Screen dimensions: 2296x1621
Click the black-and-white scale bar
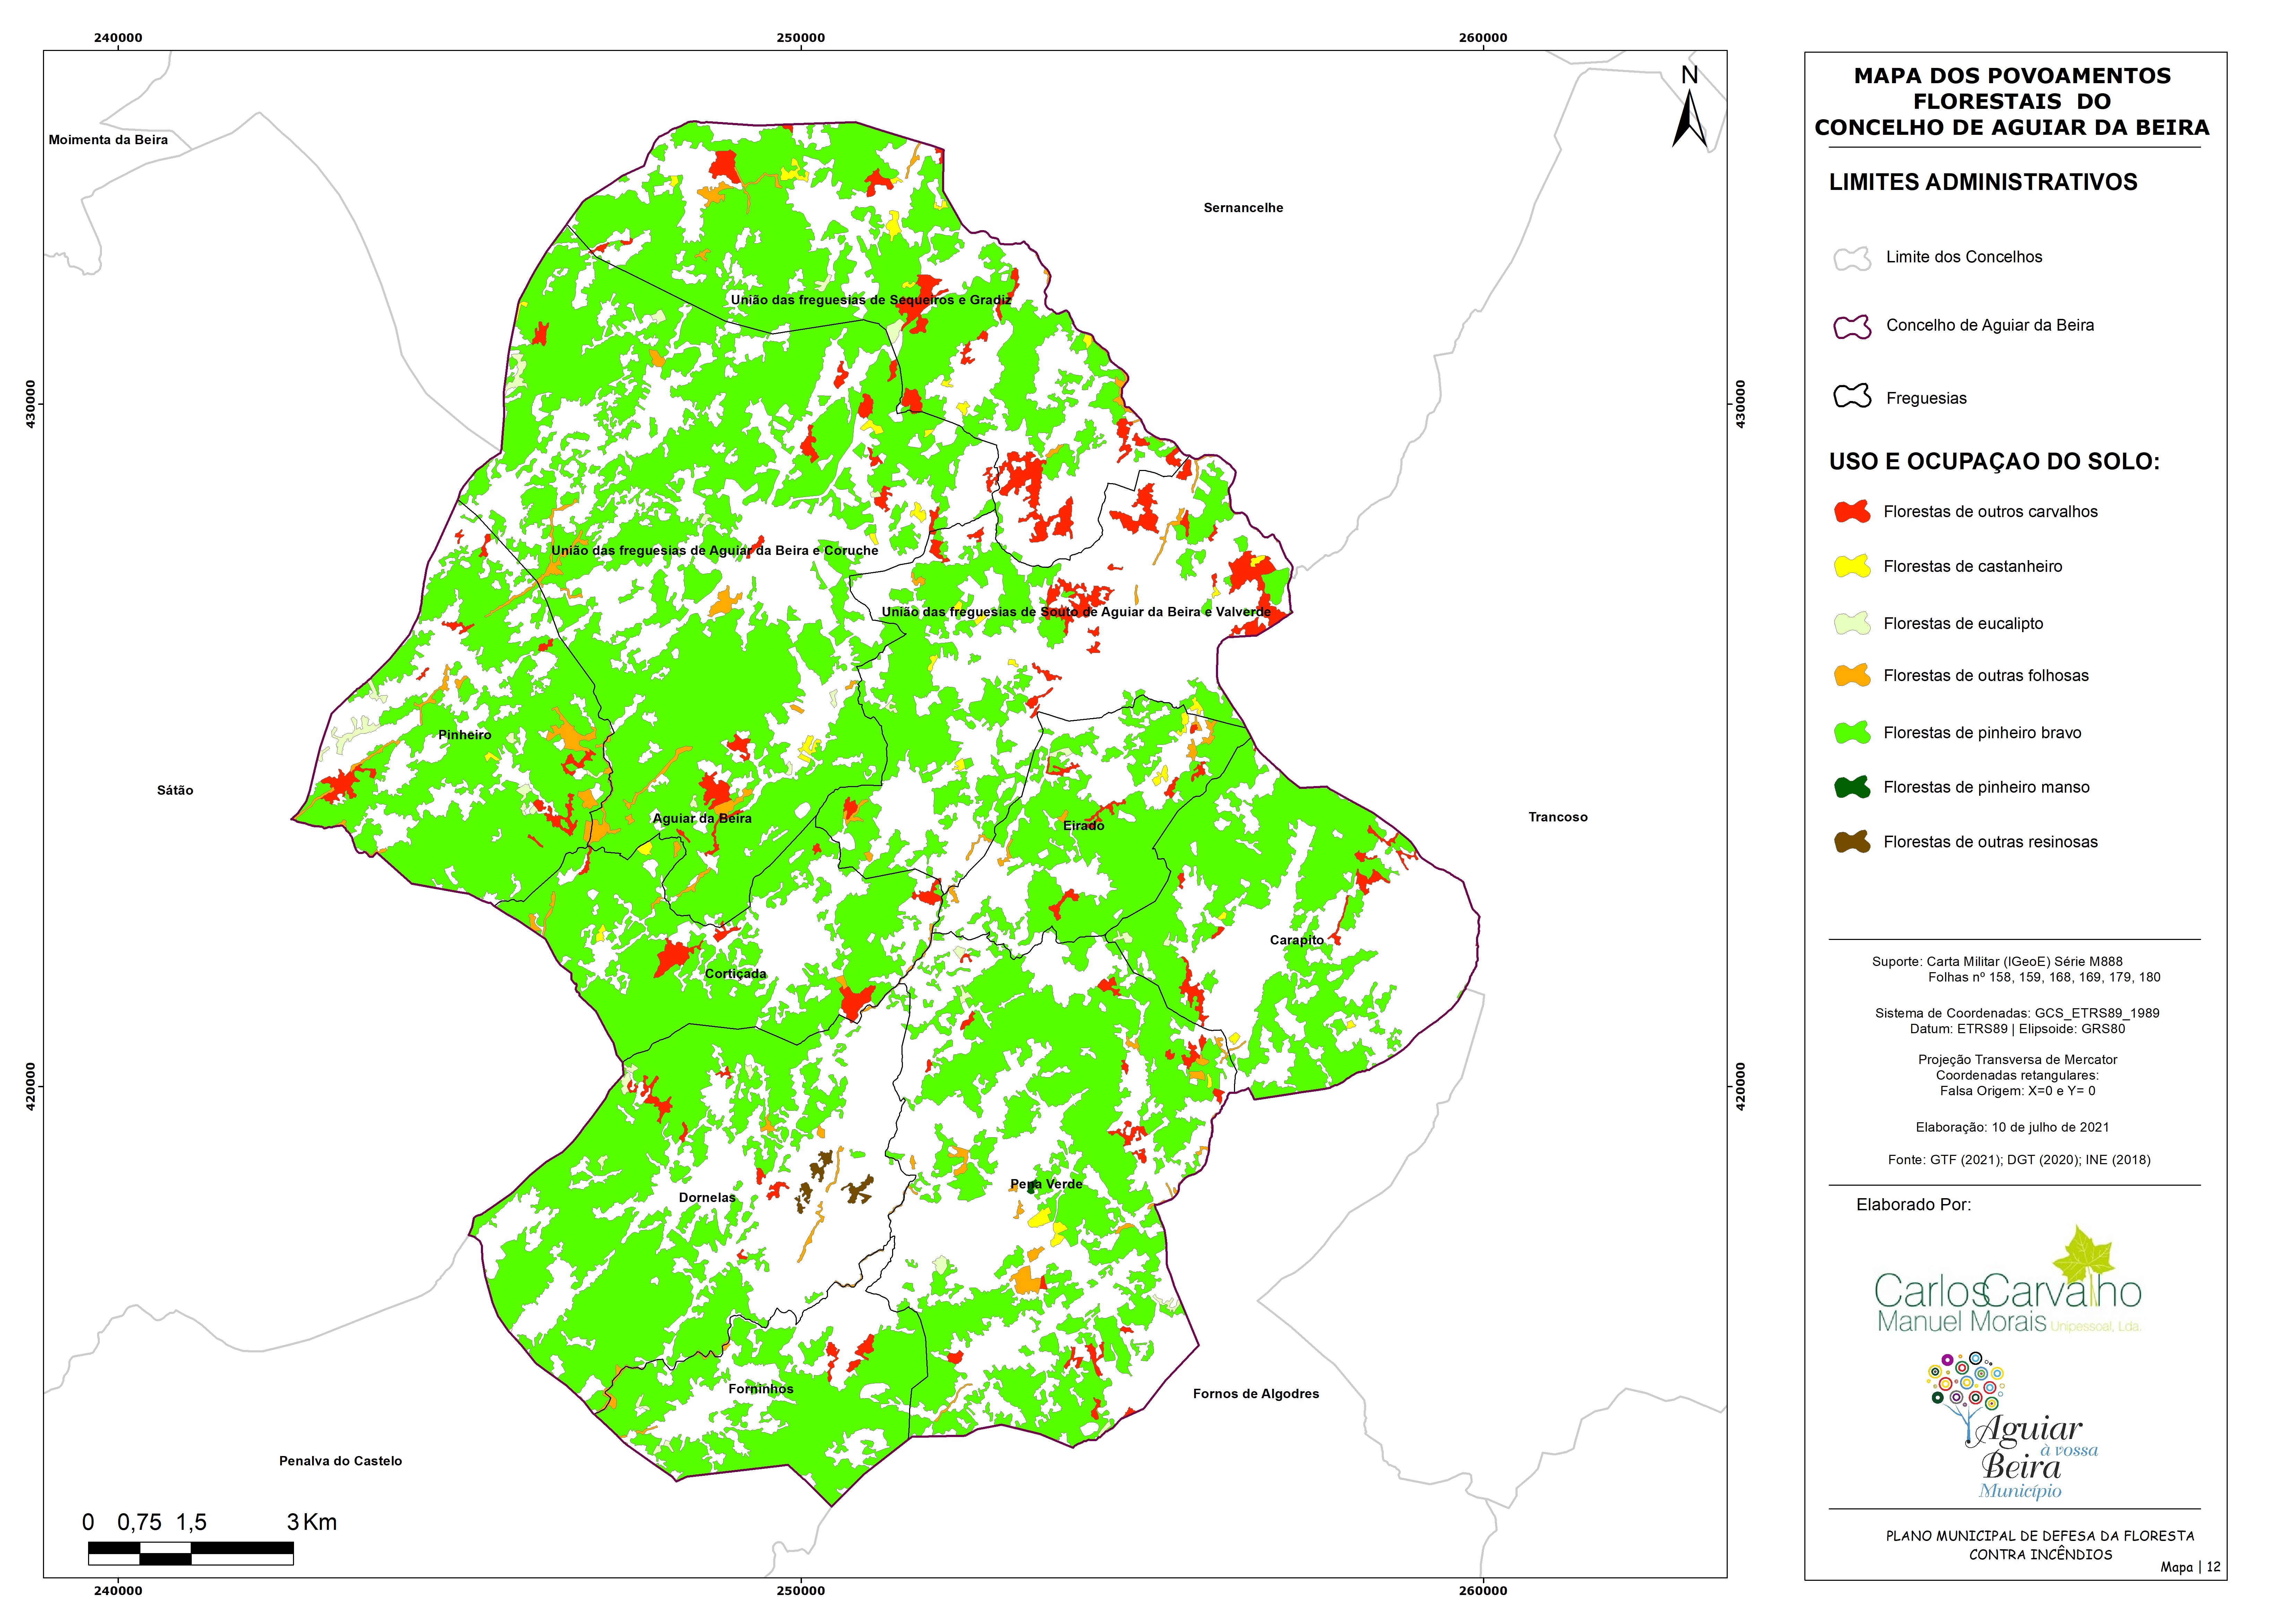point(191,1553)
